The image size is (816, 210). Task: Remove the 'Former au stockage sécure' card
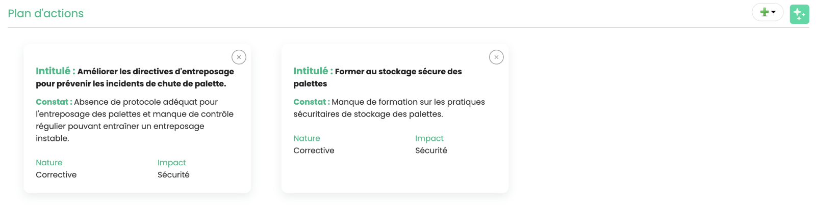[496, 57]
